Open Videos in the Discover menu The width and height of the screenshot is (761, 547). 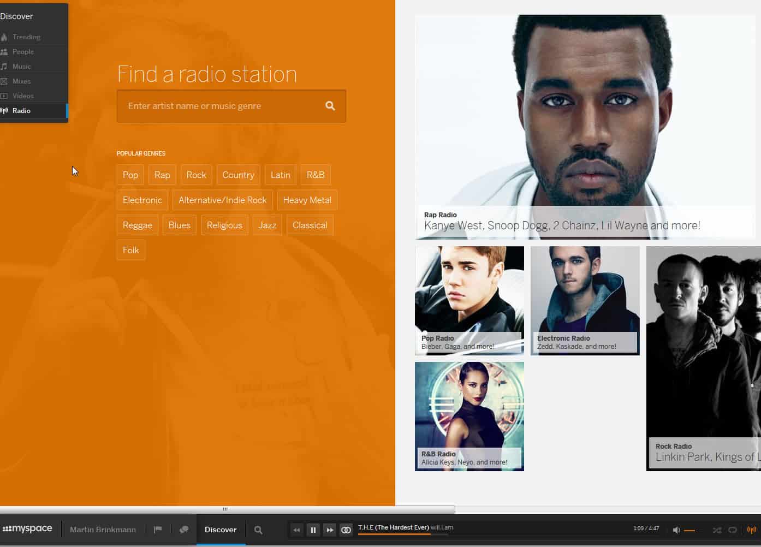[33, 96]
